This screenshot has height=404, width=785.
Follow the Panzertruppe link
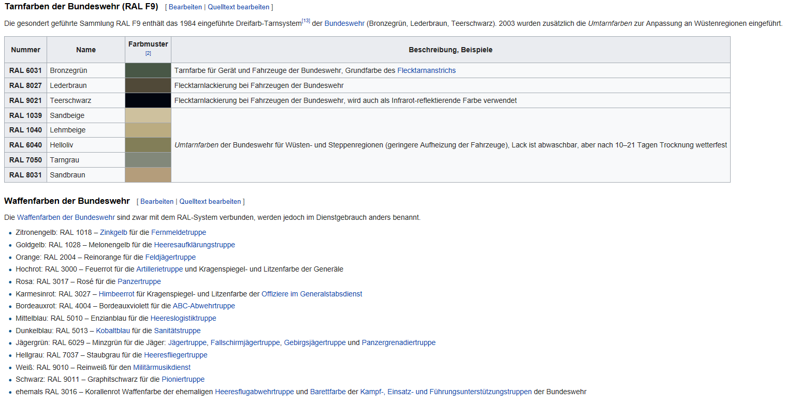[139, 281]
